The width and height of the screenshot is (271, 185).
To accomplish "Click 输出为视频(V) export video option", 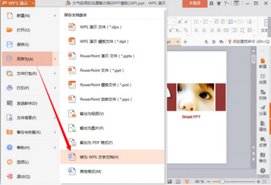I will pos(112,114).
